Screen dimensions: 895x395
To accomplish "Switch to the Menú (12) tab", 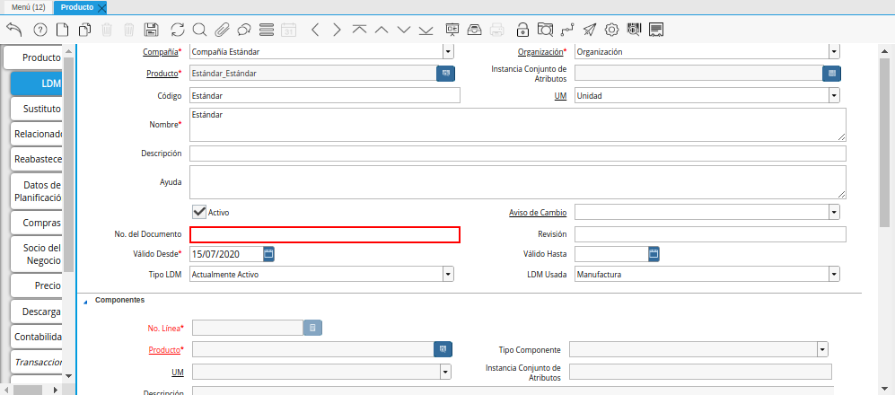I will point(28,7).
